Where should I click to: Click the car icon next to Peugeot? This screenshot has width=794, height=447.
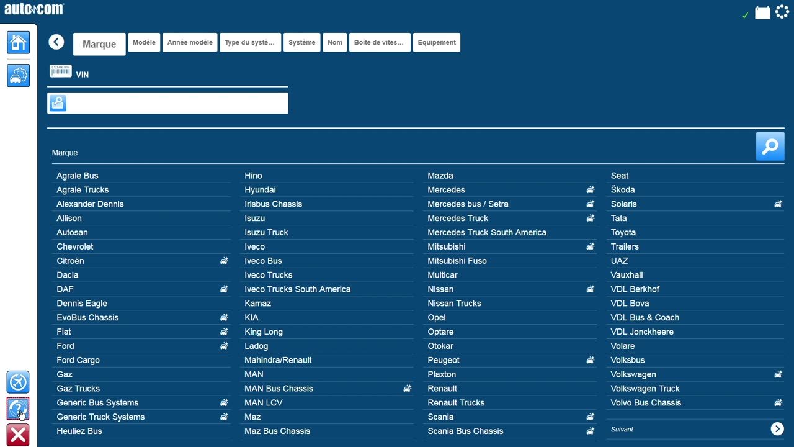(x=591, y=360)
